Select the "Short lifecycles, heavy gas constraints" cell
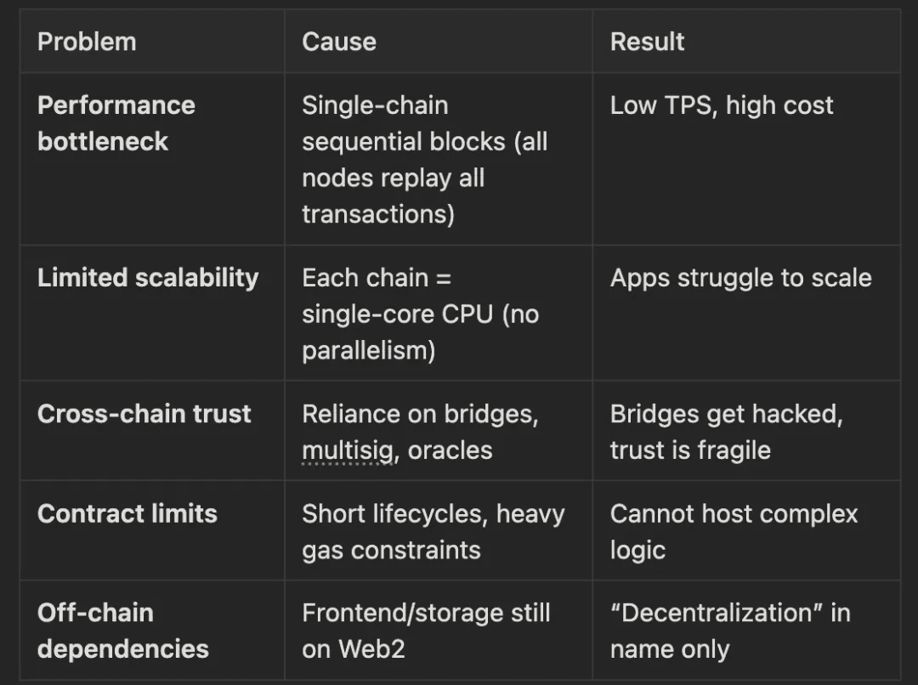The image size is (918, 685). click(433, 532)
